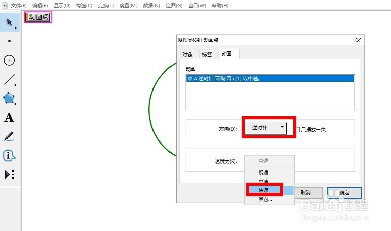Viewport: 391px width, 231px height.
Task: Select the Arrow selection tool
Action: [9, 23]
